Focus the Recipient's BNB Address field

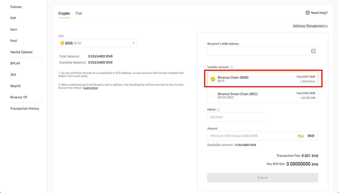coord(263,51)
